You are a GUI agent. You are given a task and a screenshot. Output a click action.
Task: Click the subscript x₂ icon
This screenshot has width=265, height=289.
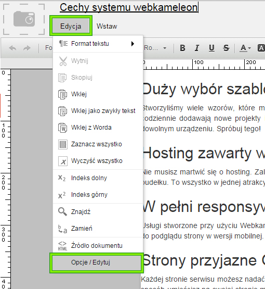62,178
